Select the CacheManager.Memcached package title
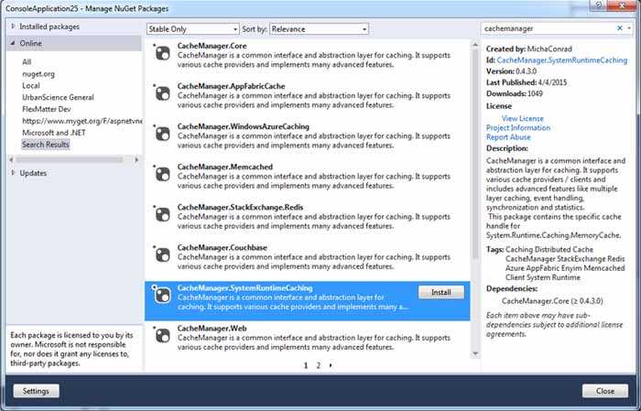This screenshot has height=411, width=641. pyautogui.click(x=225, y=168)
